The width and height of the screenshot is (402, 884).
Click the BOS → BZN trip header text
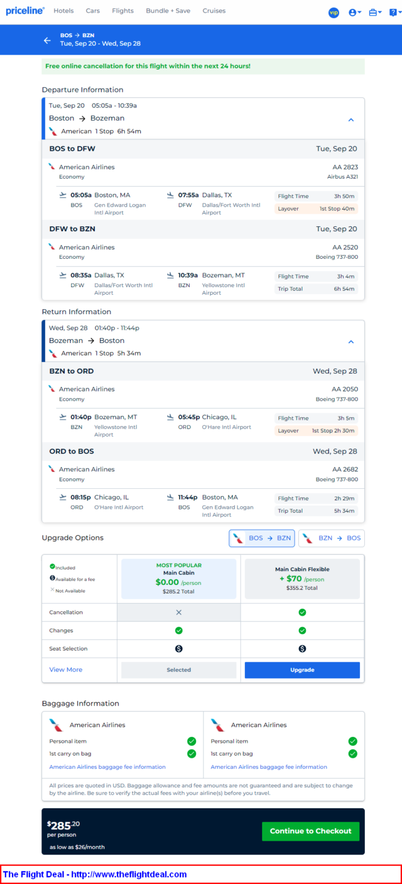77,35
